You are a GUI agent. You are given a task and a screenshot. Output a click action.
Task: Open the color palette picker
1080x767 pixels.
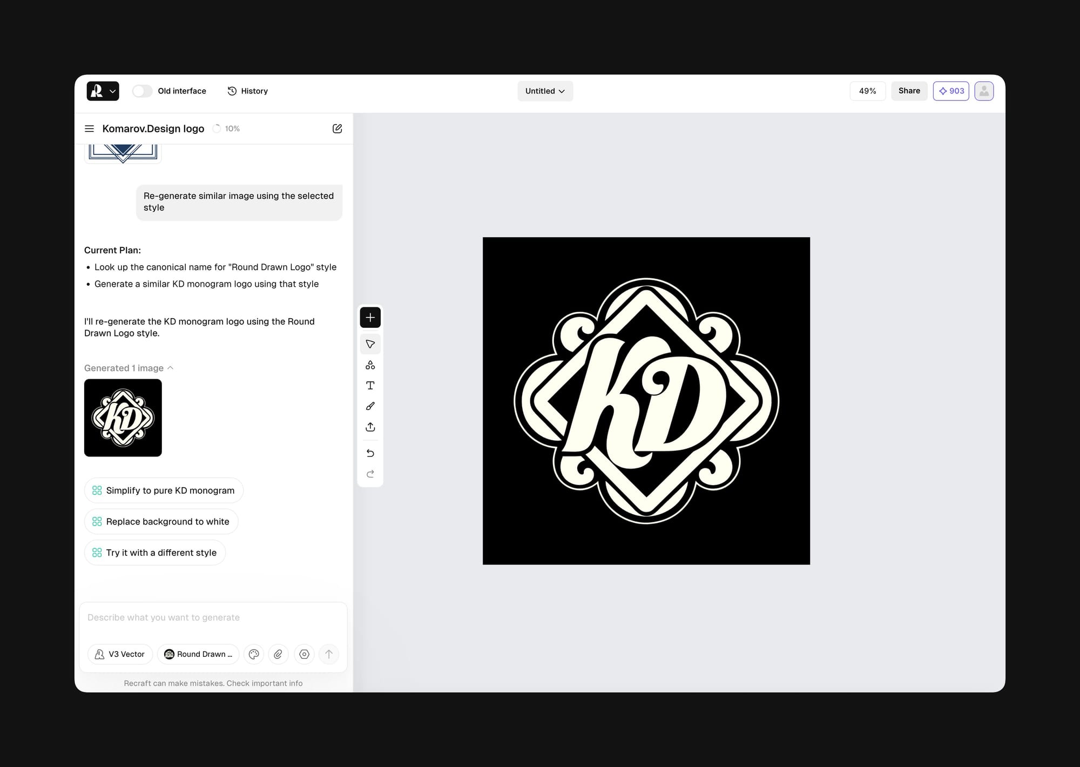(254, 654)
